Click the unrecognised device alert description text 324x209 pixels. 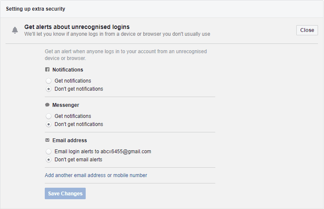126,54
